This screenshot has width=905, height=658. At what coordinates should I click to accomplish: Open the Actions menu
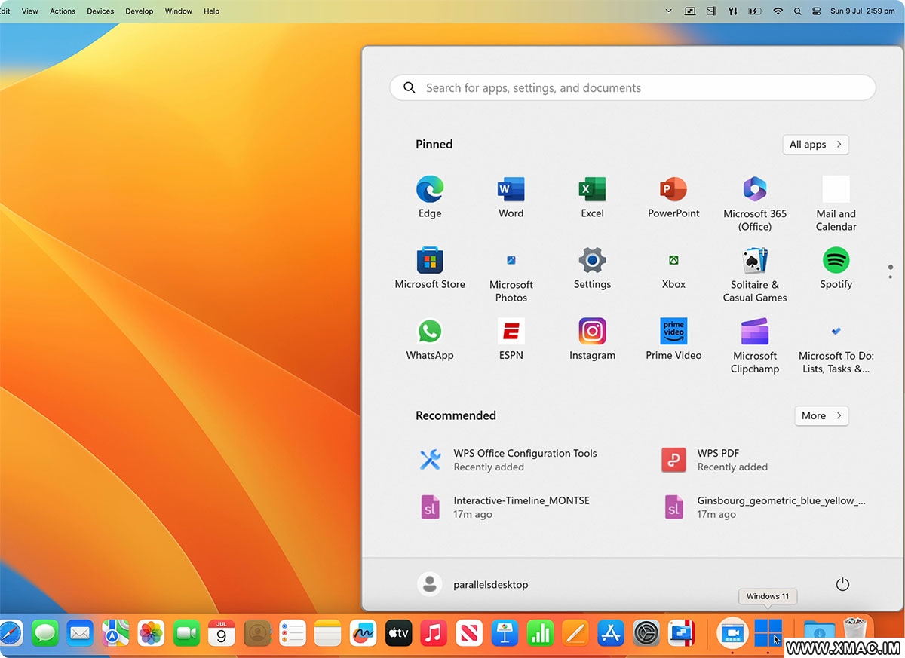pos(63,11)
